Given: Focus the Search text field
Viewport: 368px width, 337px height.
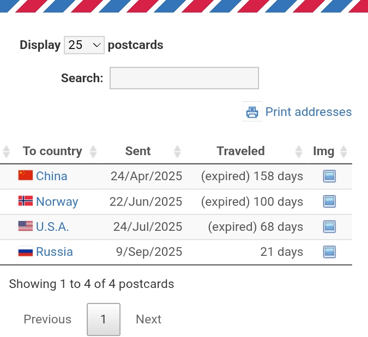Looking at the screenshot, I should point(184,78).
